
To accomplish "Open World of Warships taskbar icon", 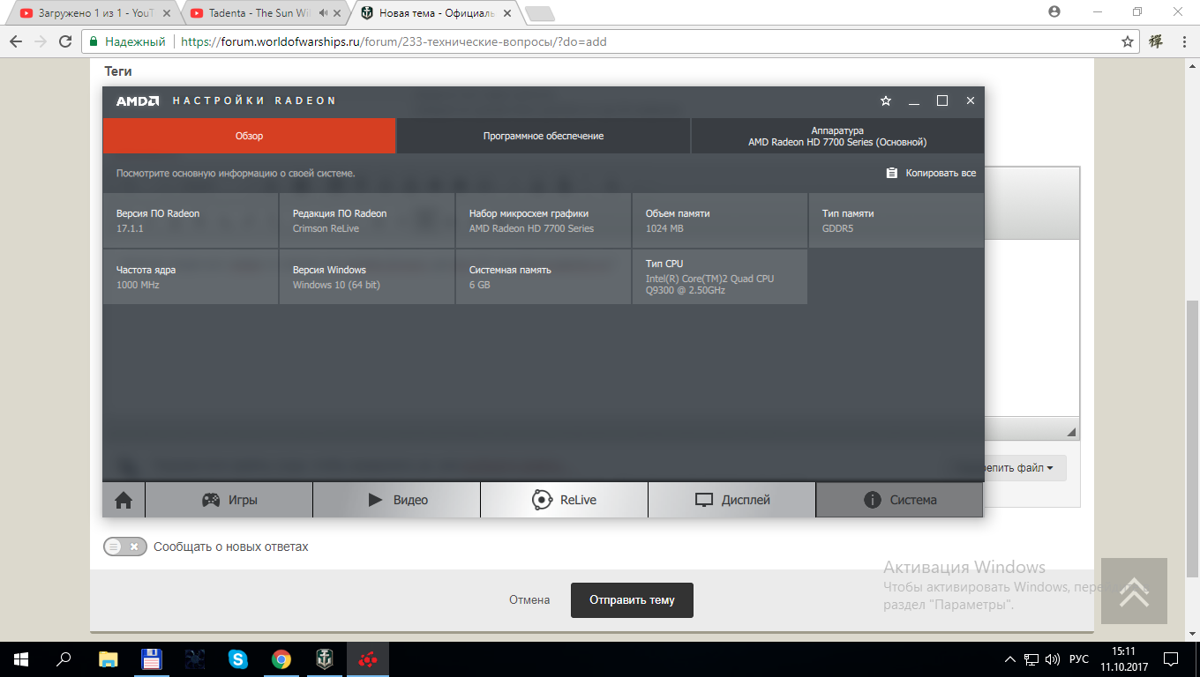I will pyautogui.click(x=324, y=658).
